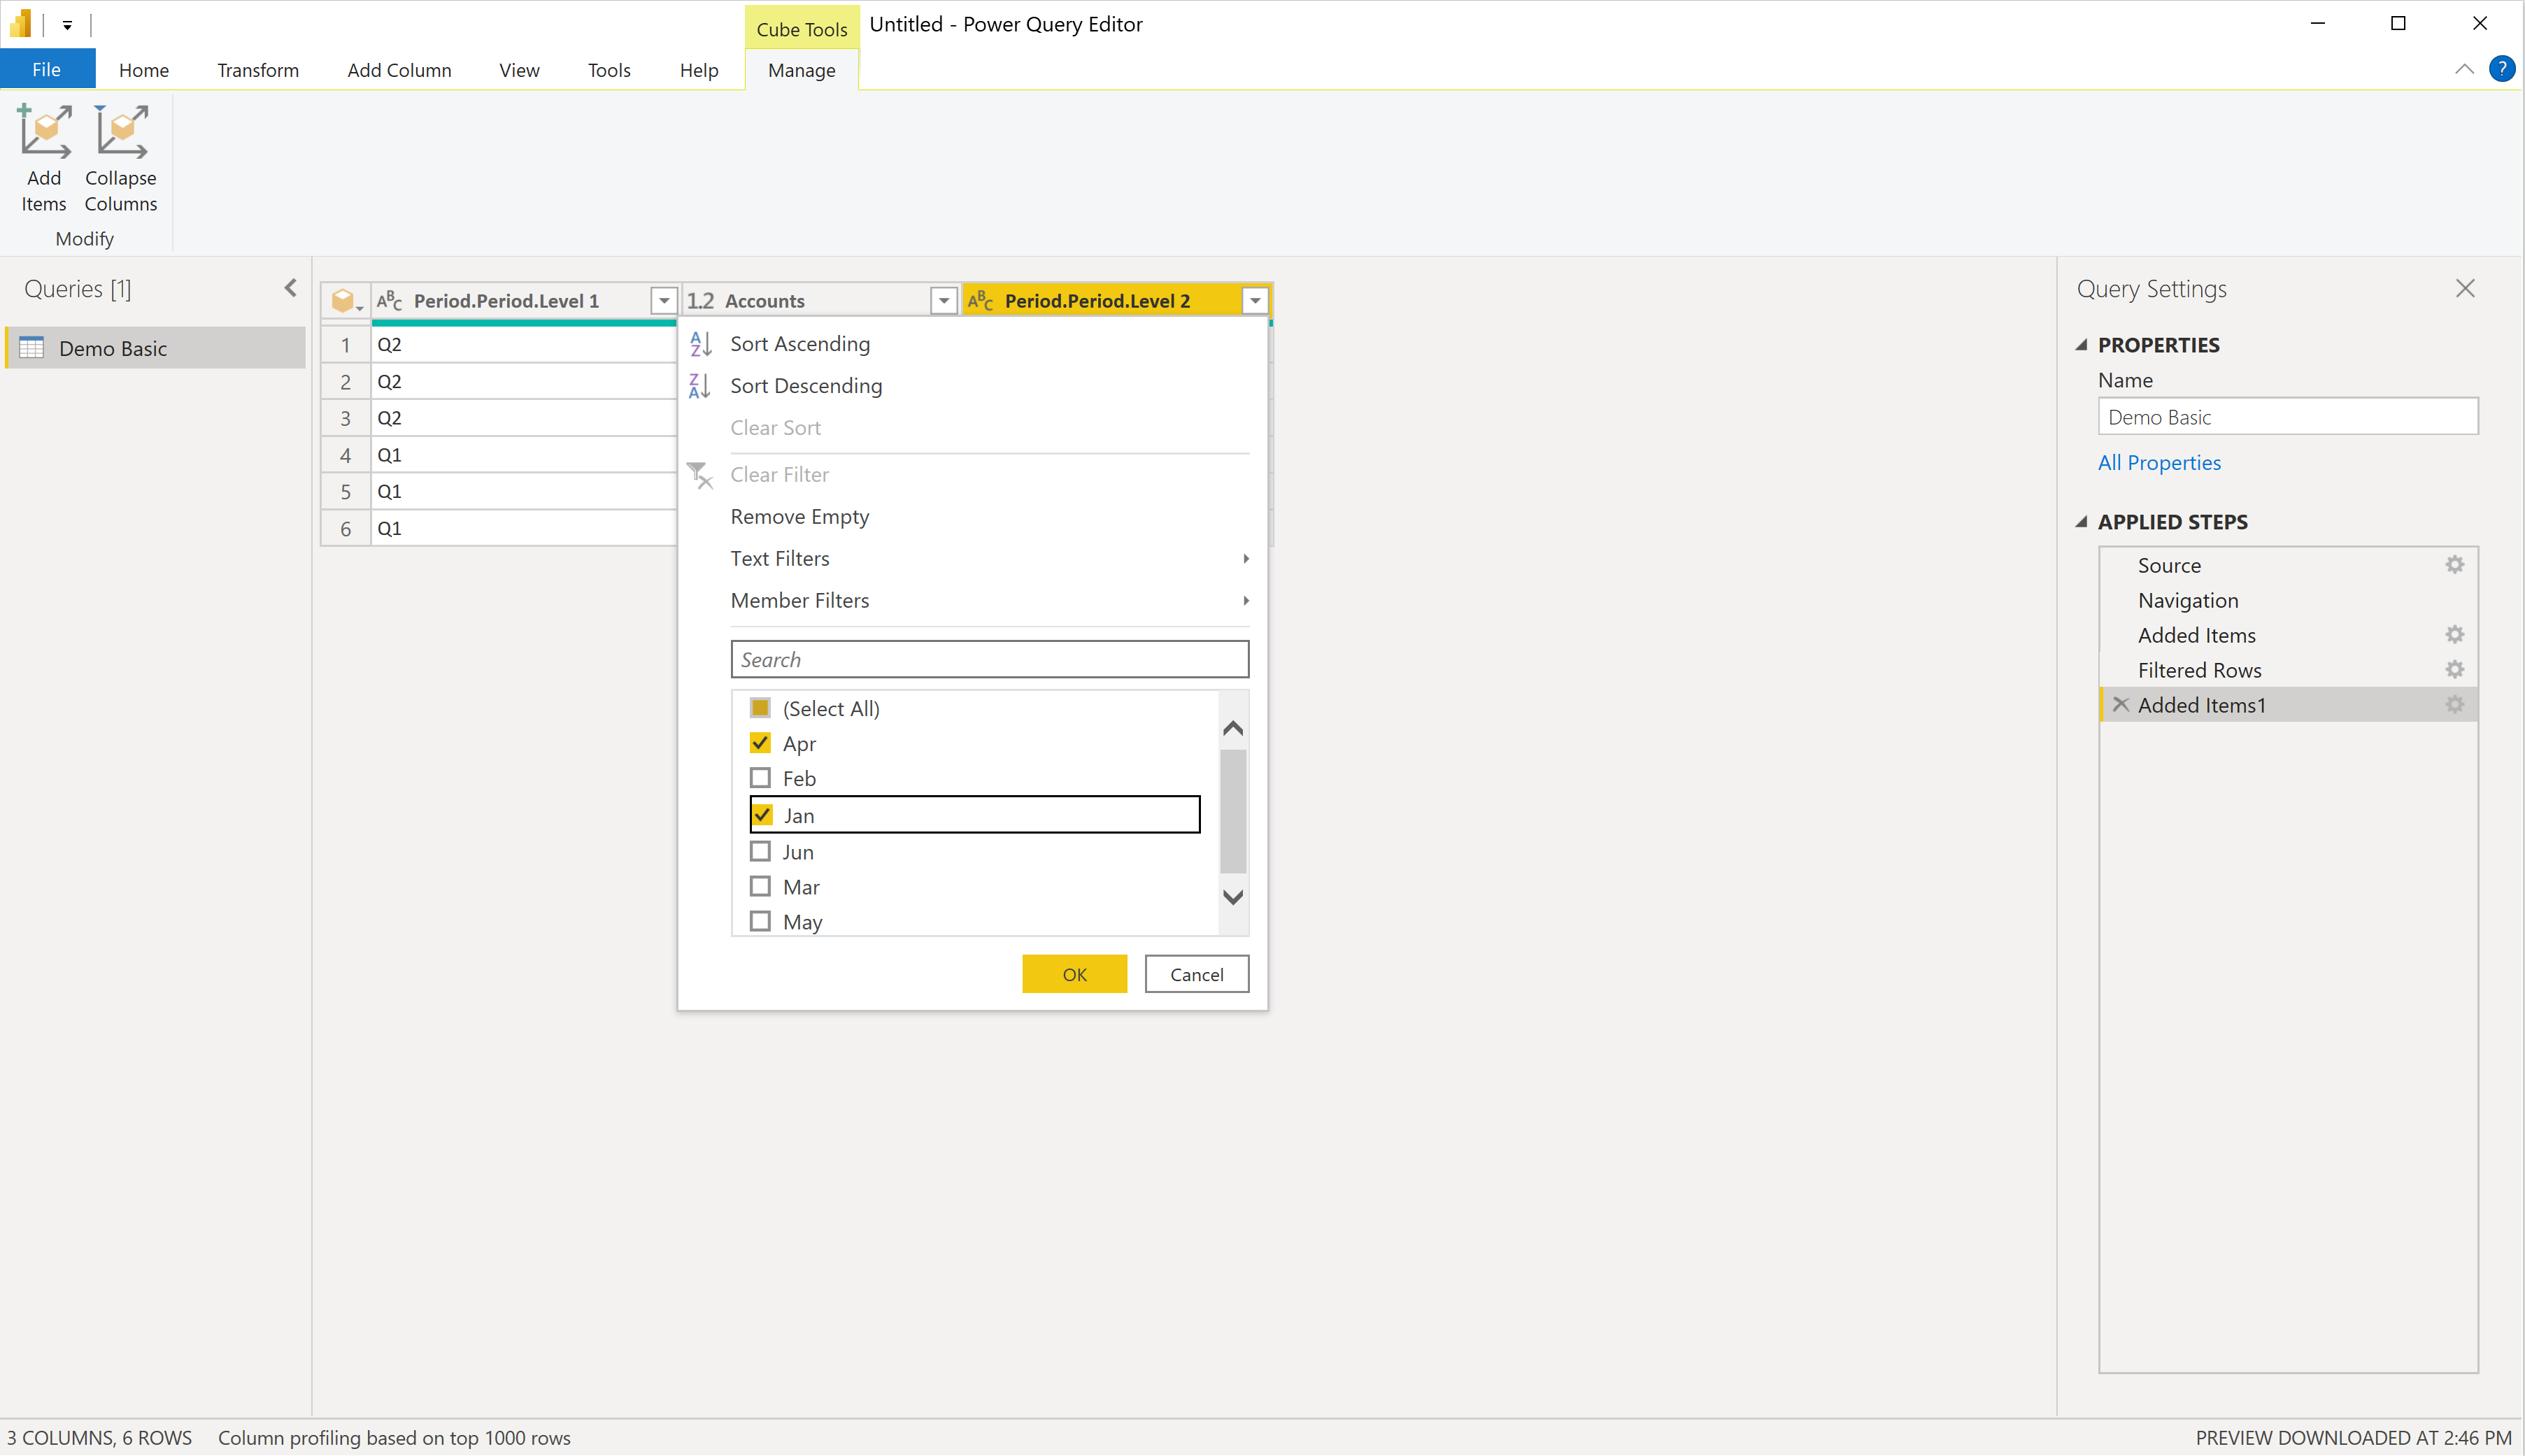Open Period.Period.Level 1 column filter dropdown
This screenshot has height=1456, width=2525.
[x=663, y=301]
